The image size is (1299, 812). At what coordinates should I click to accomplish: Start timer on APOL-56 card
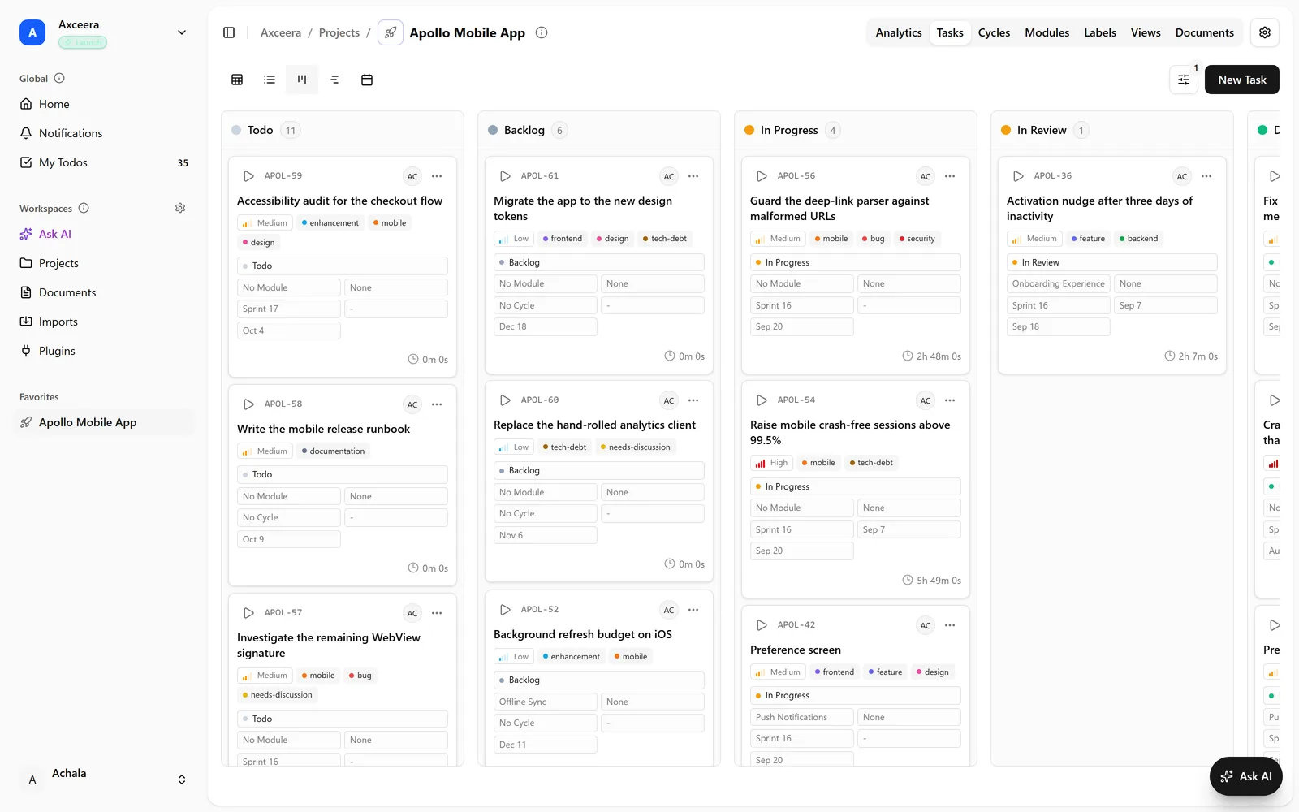[x=762, y=176]
